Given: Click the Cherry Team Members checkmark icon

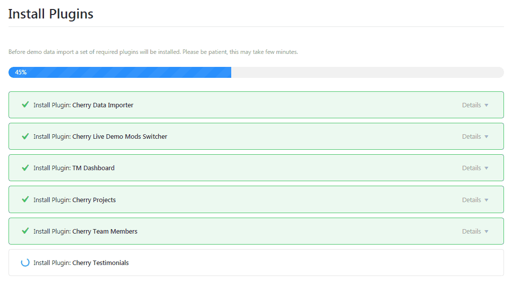Looking at the screenshot, I should (25, 231).
